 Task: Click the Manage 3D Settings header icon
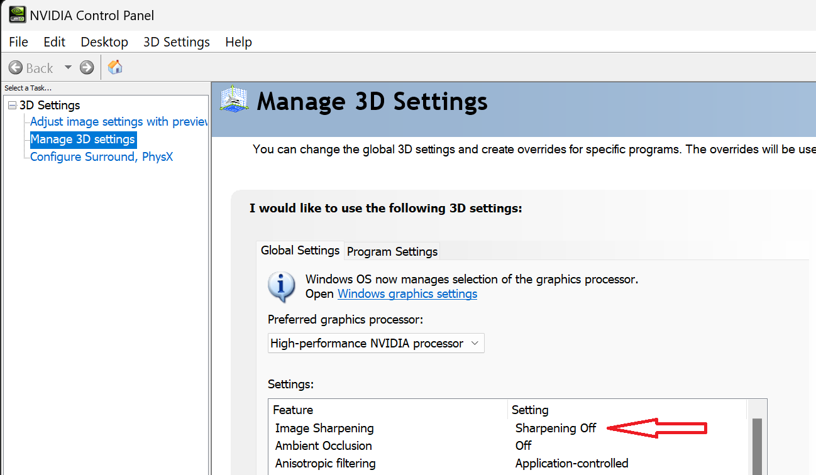pyautogui.click(x=234, y=99)
